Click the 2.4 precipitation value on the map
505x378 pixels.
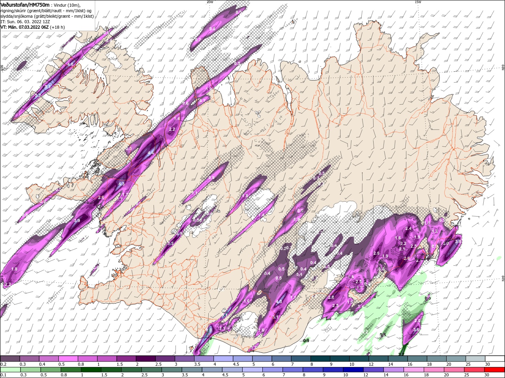(408, 228)
